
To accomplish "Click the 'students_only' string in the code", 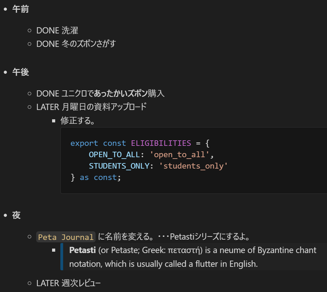I will point(193,166).
